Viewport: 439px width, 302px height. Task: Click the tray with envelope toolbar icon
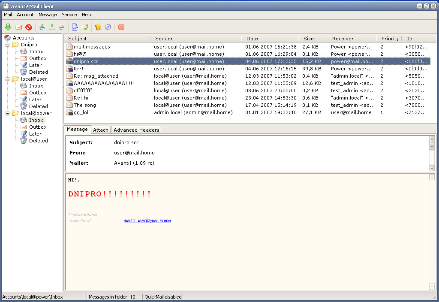pos(62,27)
